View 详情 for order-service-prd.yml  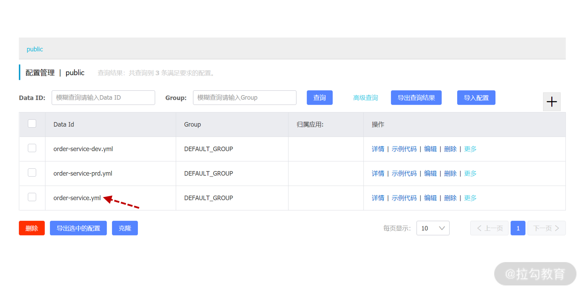(378, 173)
